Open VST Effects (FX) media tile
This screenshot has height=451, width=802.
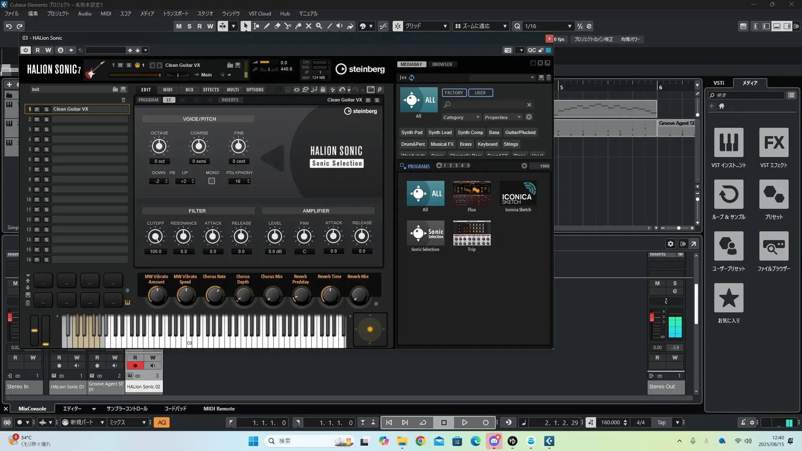point(774,143)
